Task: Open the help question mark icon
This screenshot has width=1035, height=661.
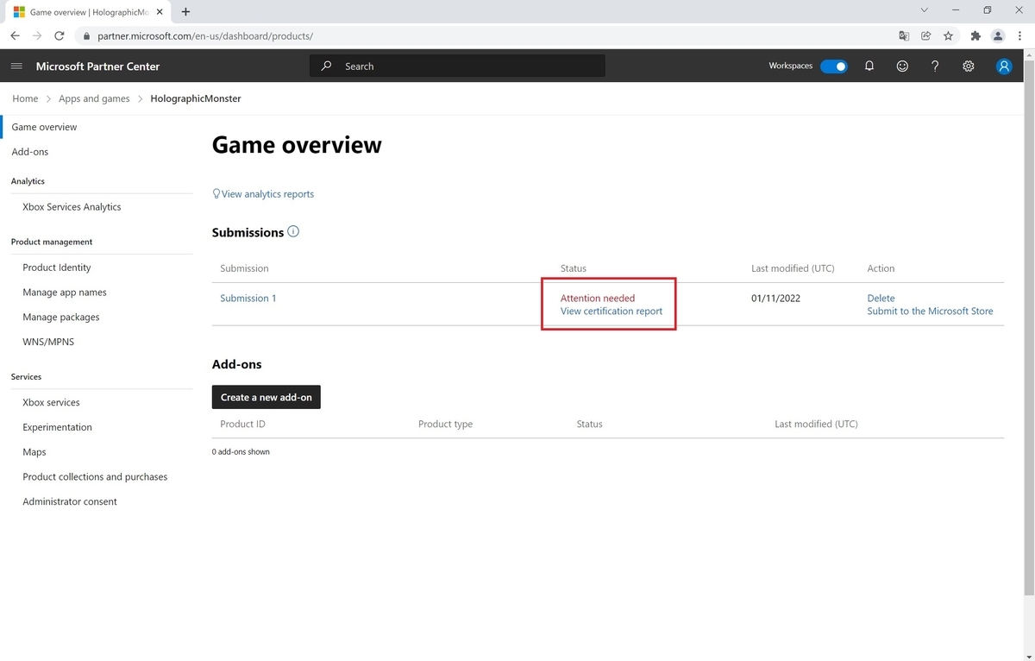Action: 935,66
